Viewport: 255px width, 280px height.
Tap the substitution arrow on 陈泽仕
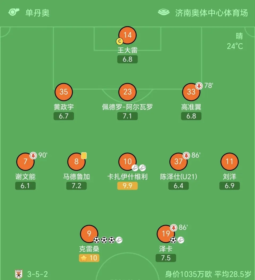click(x=186, y=156)
